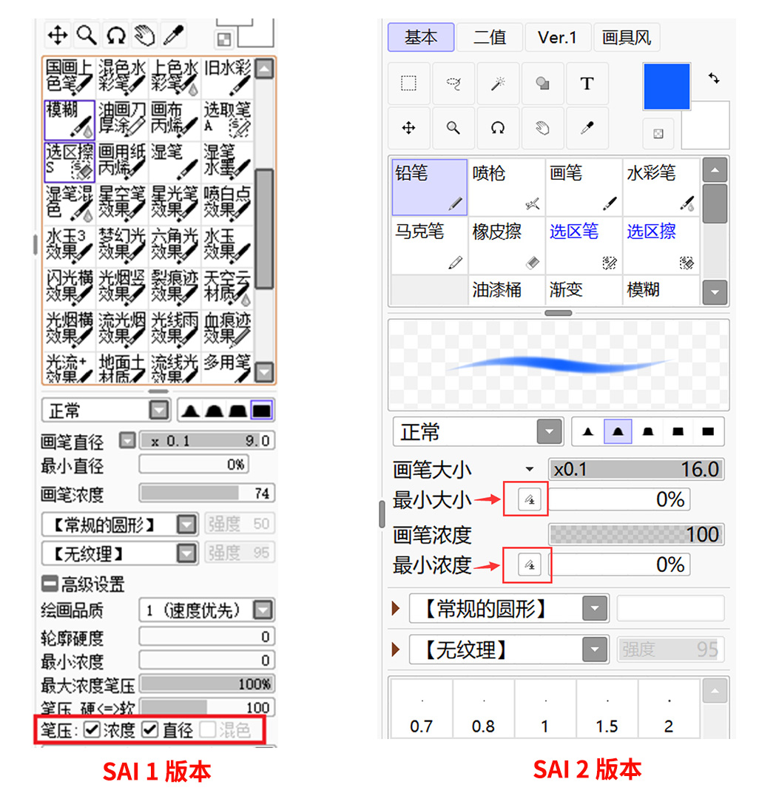Select the 铅笔 pencil tool in SAI 2
759x799 pixels.
click(x=429, y=187)
